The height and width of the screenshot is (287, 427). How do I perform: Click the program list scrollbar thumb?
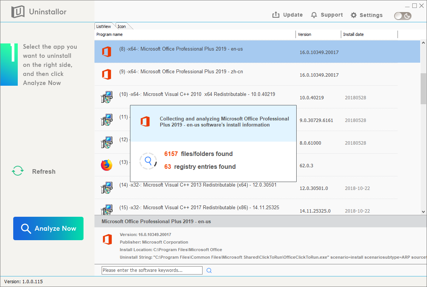[424, 89]
